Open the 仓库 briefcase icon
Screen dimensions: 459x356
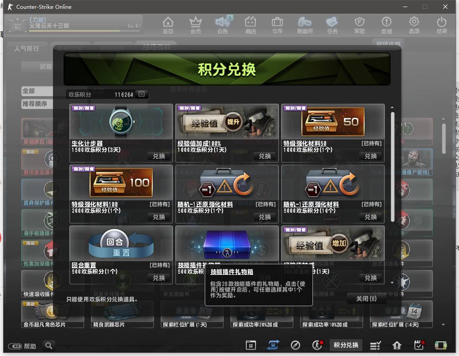(x=278, y=25)
